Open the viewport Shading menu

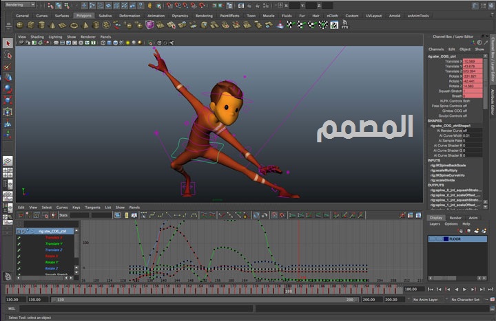click(37, 37)
